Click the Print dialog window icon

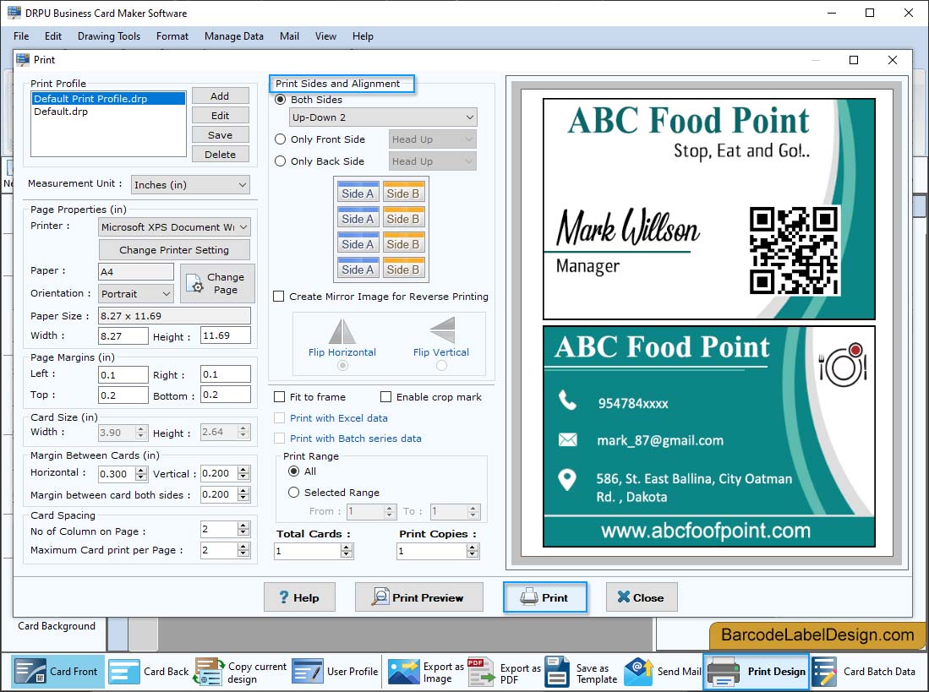point(23,59)
